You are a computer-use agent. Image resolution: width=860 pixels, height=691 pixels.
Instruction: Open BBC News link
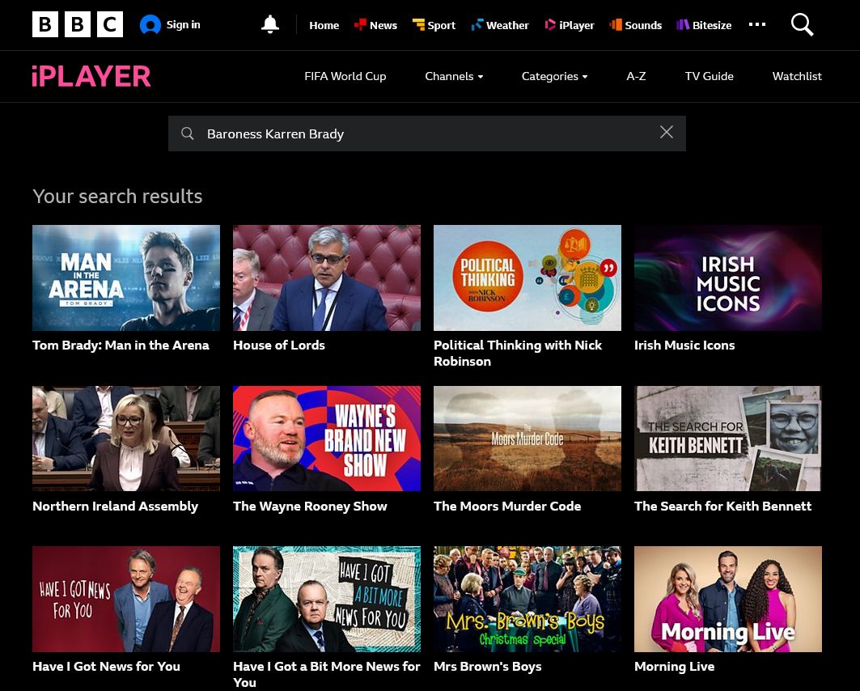[375, 25]
